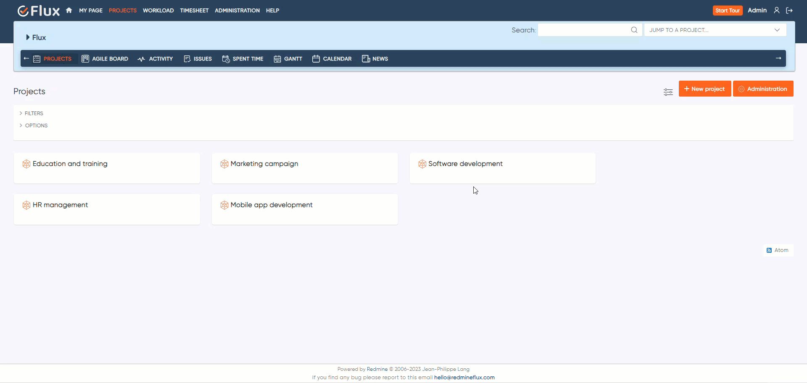Viewport: 807px width, 383px height.
Task: Click the New project button
Action: point(704,89)
